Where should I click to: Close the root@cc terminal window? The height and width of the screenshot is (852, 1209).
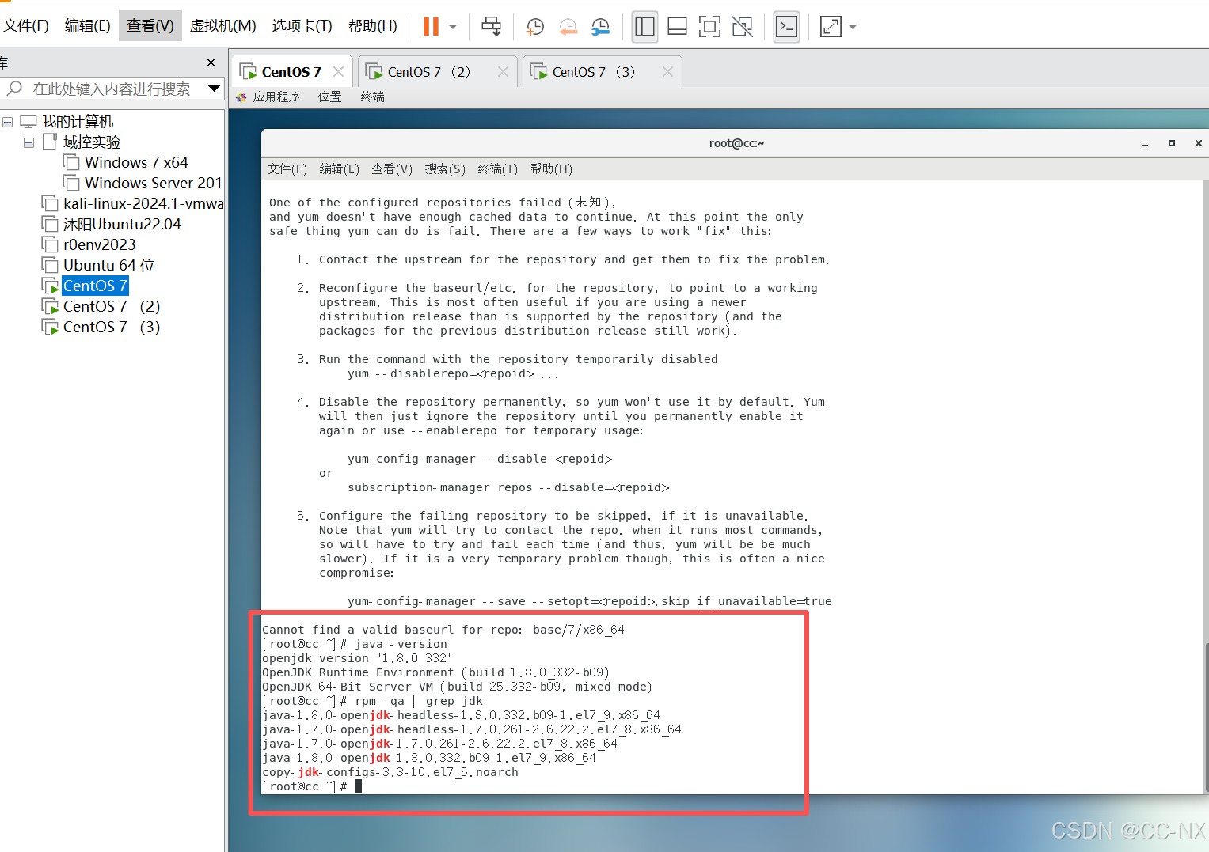[x=1199, y=143]
